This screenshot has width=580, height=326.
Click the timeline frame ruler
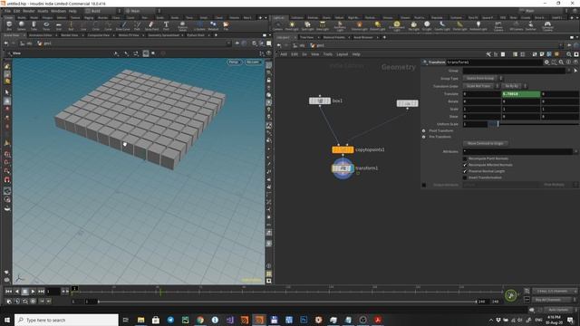click(x=286, y=292)
